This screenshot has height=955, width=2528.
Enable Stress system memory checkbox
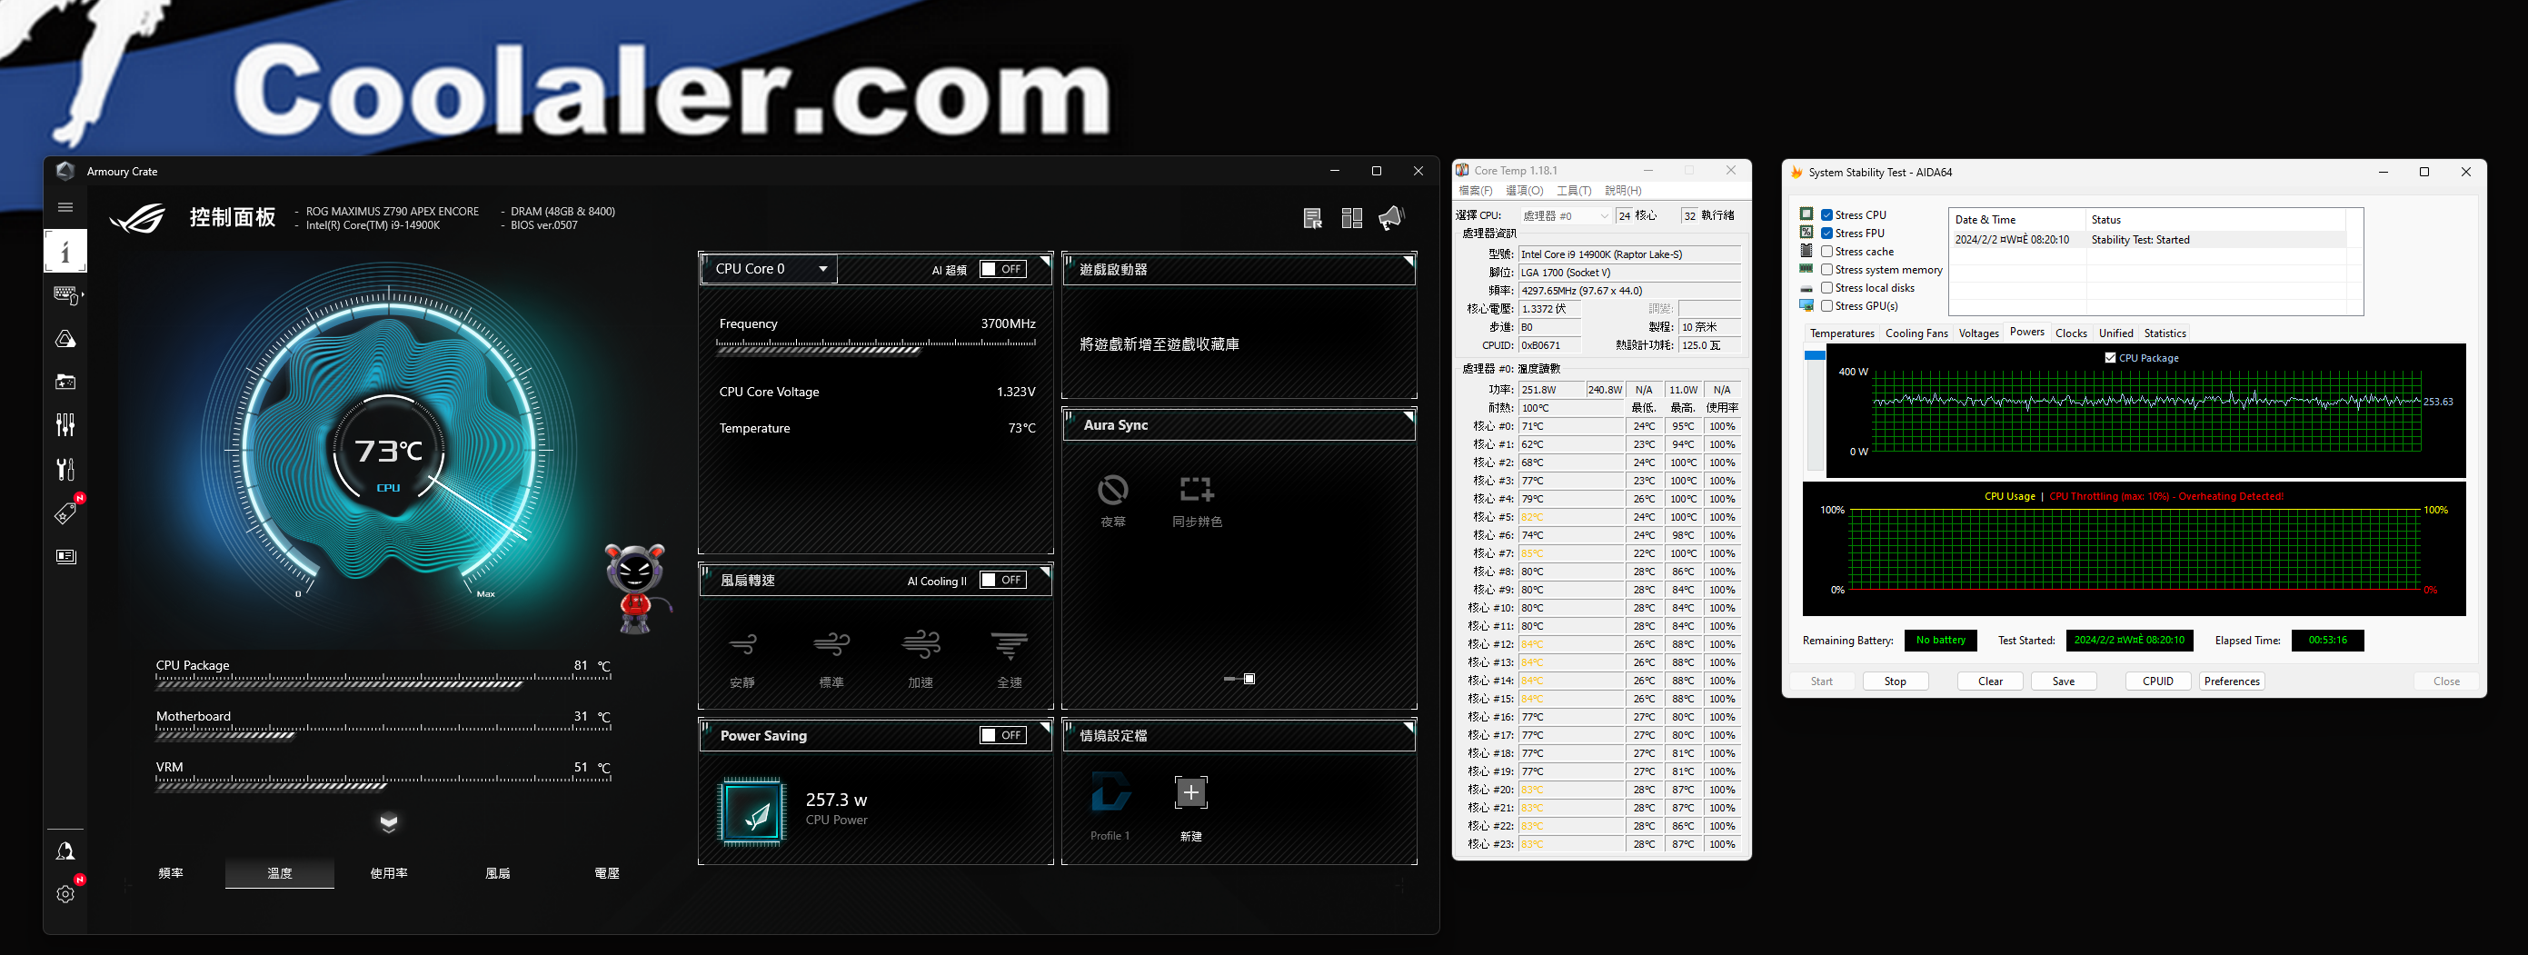click(1826, 270)
